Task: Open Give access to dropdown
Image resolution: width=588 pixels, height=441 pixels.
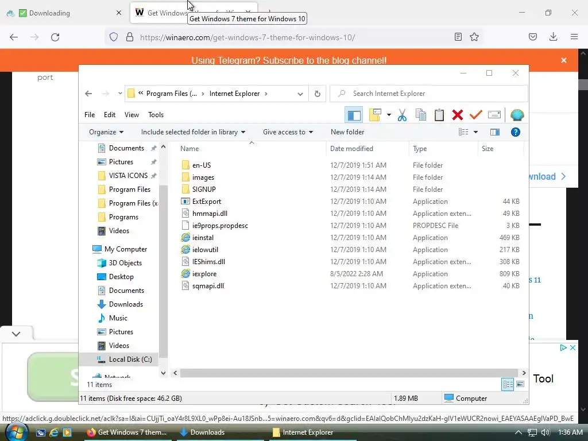Action: click(288, 132)
